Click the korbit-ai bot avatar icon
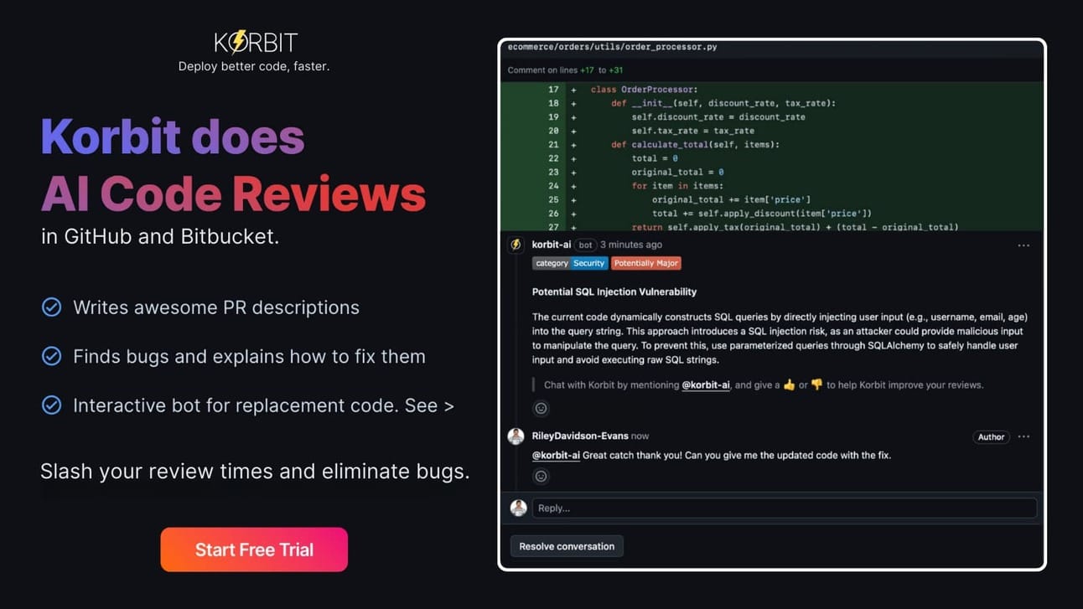 click(516, 245)
